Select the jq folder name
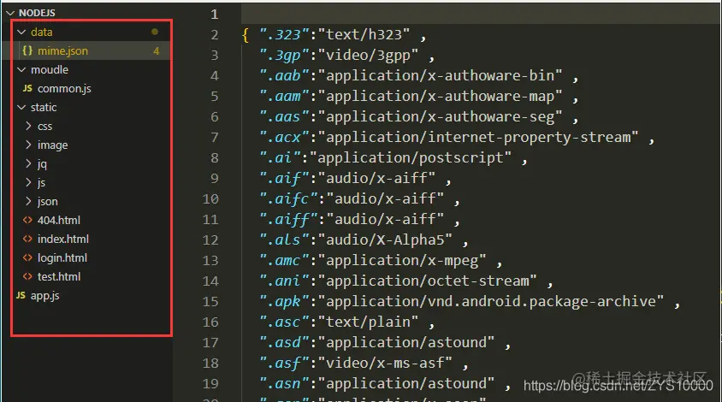The image size is (722, 402). [x=42, y=164]
